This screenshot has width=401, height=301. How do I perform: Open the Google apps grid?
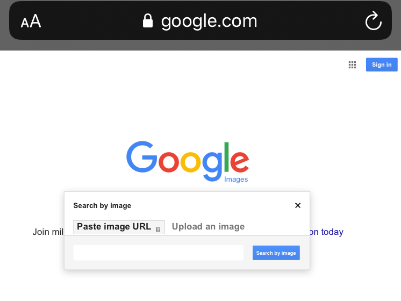tap(353, 65)
